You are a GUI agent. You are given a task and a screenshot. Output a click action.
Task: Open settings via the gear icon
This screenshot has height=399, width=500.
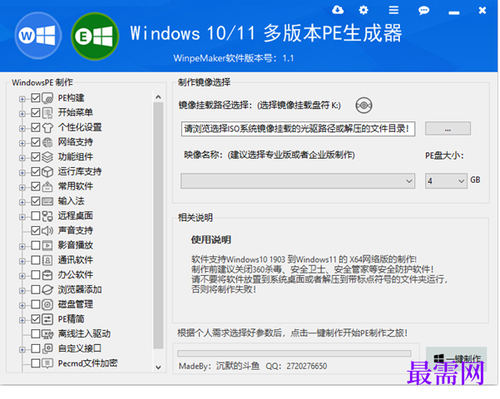pos(364,10)
